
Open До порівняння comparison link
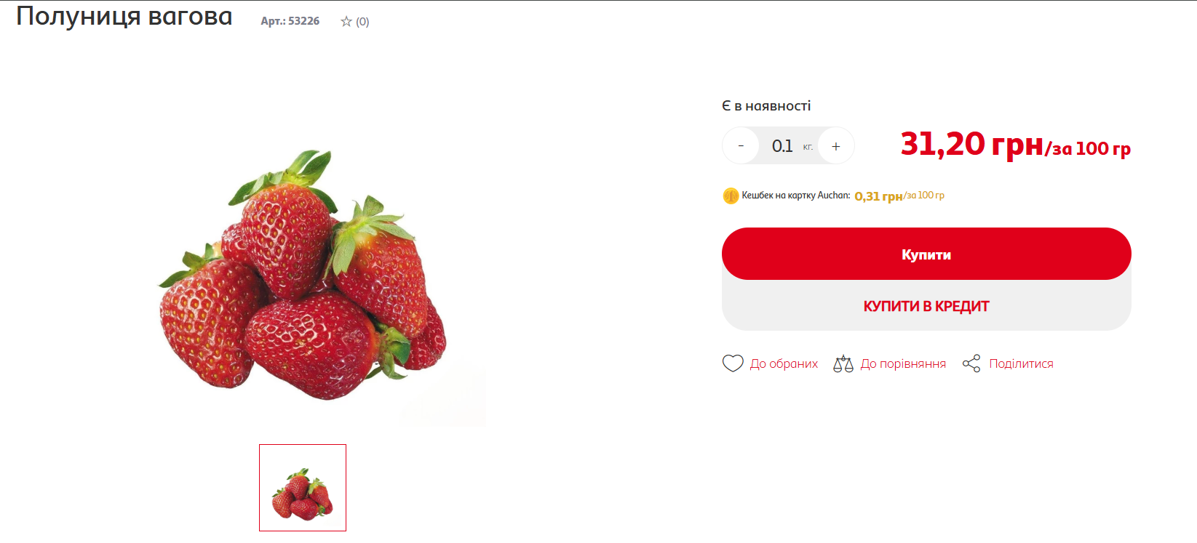click(x=903, y=363)
